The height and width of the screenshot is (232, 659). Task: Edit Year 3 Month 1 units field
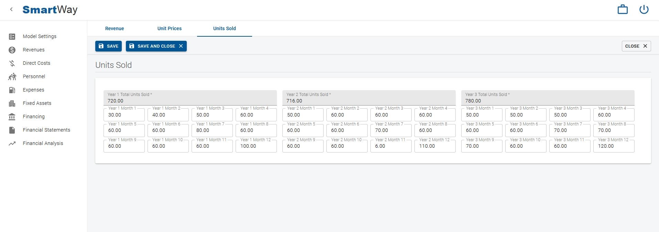[482, 115]
